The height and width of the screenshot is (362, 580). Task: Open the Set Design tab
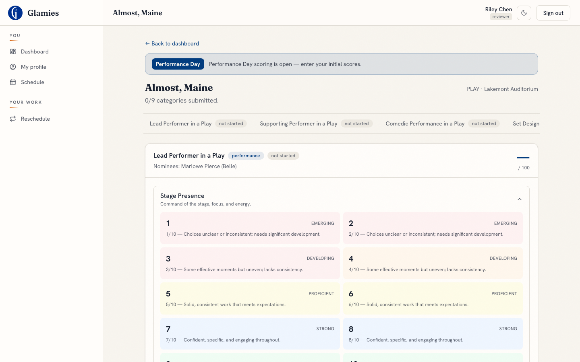coord(526,123)
